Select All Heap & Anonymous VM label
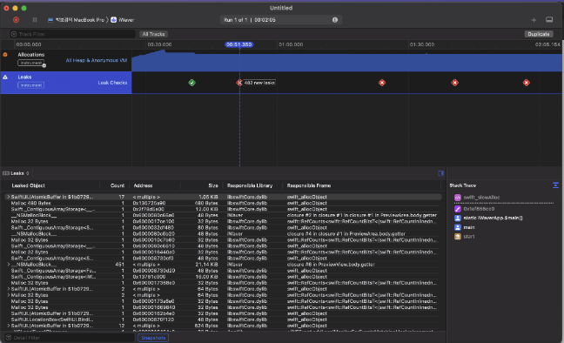Image resolution: width=564 pixels, height=343 pixels. [97, 60]
